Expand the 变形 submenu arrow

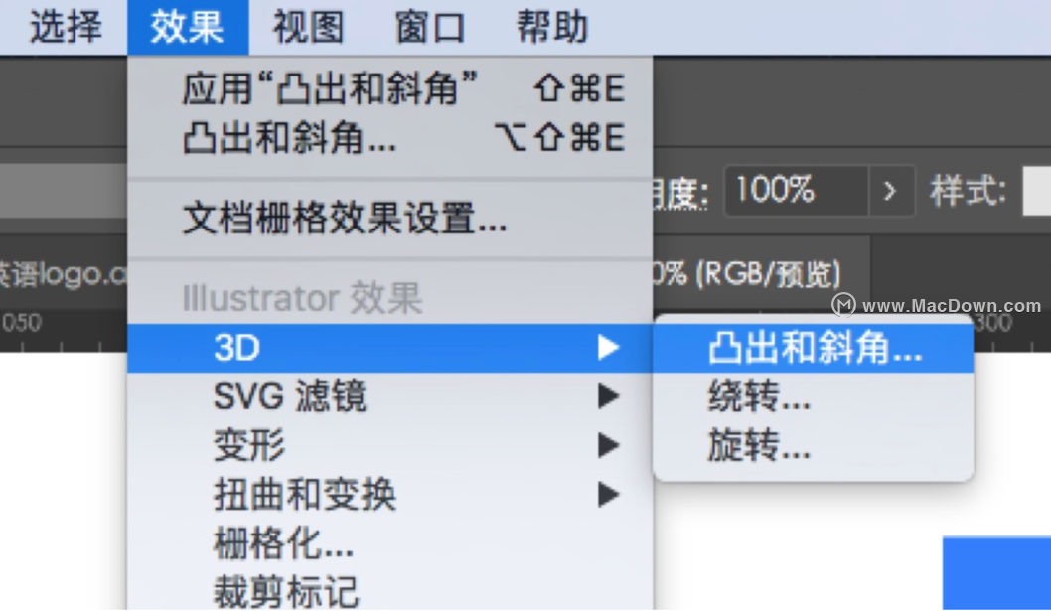click(x=608, y=445)
